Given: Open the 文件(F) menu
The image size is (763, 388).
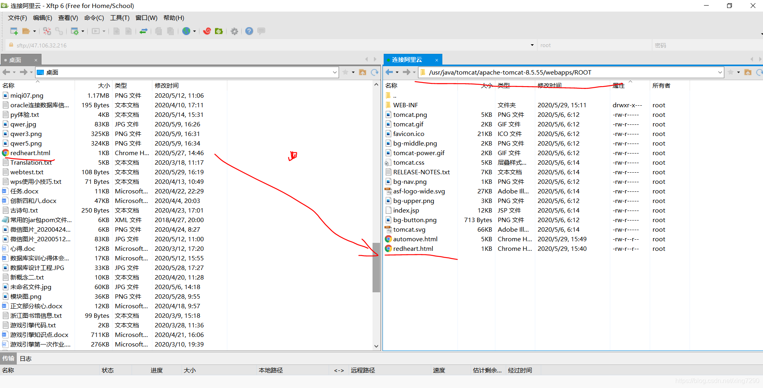Looking at the screenshot, I should (18, 18).
